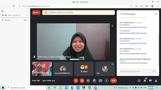Turn on the camera button
161x90 pixels.
click(x=82, y=80)
